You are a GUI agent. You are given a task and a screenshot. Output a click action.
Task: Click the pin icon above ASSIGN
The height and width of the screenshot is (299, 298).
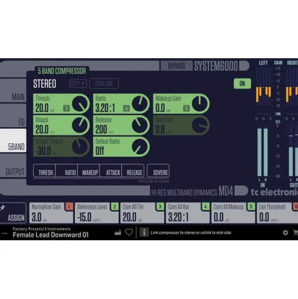3,207
